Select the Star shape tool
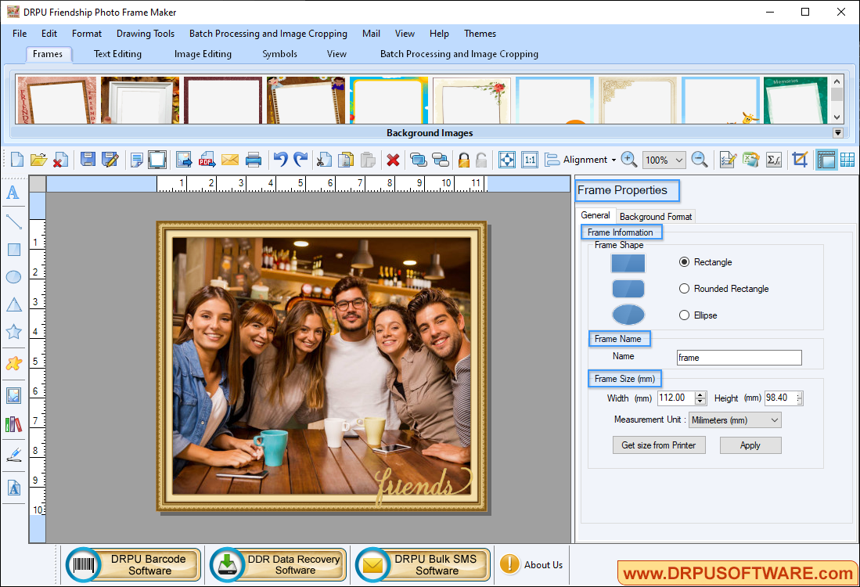Screen dimensions: 860x587 [13, 332]
